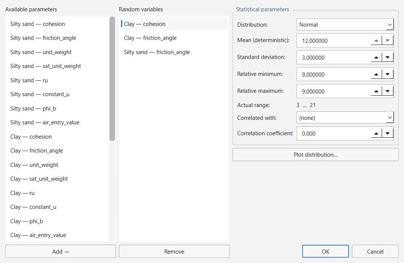404x263 pixels.
Task: Select Clay — cohesion in Available parameters
Action: click(58, 136)
